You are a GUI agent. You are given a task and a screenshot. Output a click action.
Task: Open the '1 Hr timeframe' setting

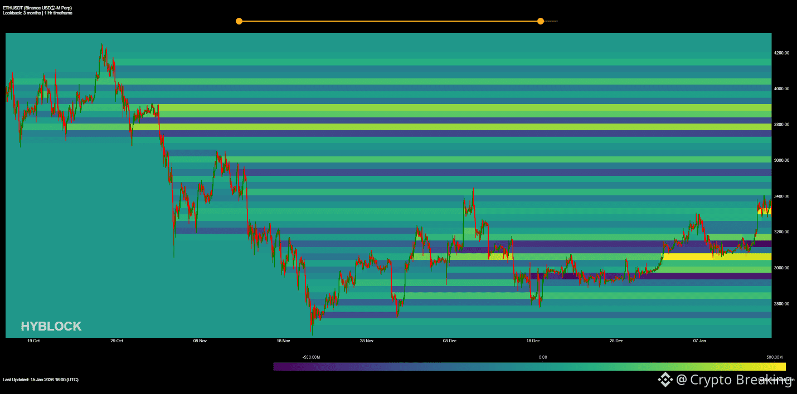click(57, 12)
